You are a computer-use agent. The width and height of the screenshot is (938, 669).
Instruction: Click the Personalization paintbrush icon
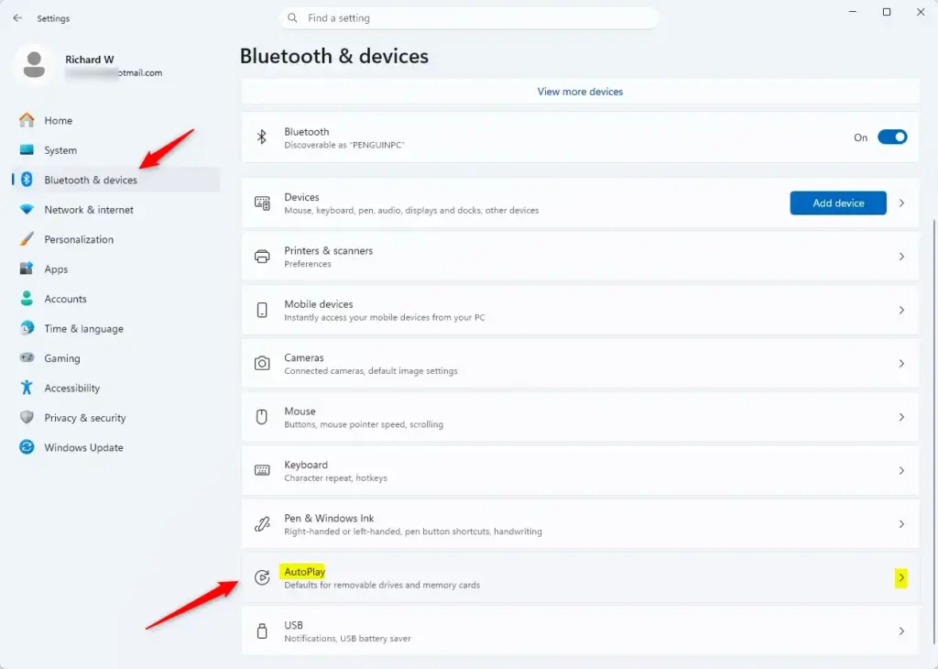point(27,239)
